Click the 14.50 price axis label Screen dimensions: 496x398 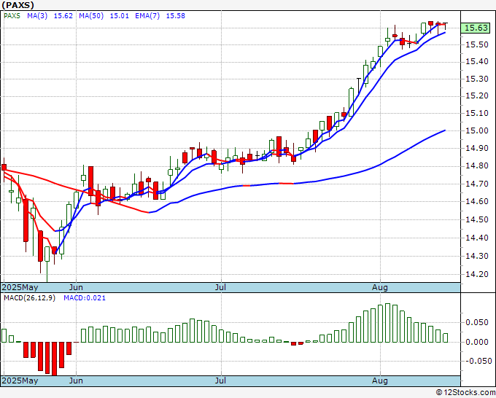[x=477, y=219]
